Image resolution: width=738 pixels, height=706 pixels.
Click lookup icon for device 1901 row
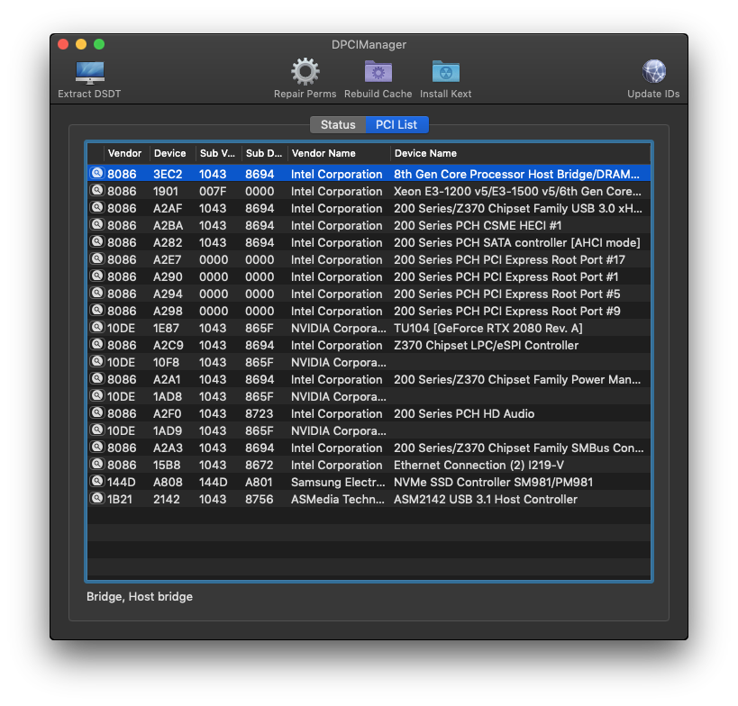pyautogui.click(x=97, y=191)
